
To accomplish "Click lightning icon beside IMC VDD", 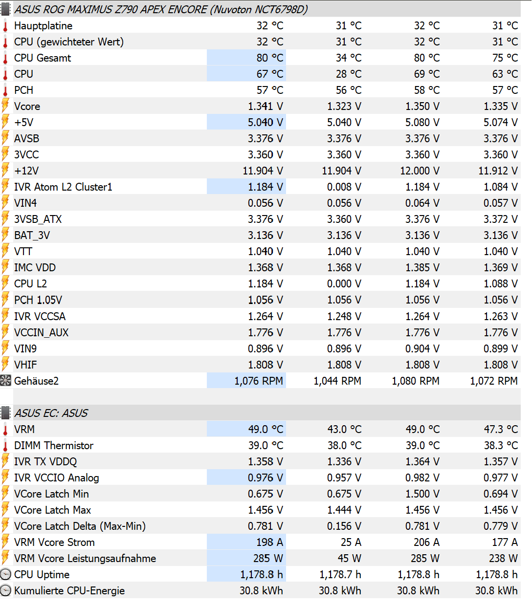I will click(5, 267).
